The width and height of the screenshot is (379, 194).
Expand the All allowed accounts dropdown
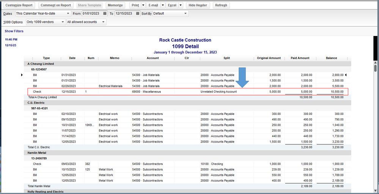(x=104, y=22)
